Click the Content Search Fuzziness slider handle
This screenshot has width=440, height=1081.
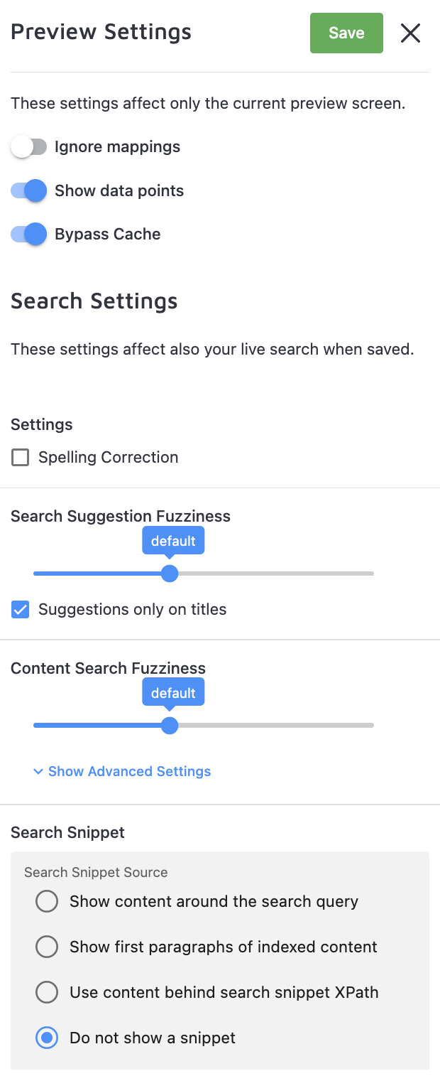pyautogui.click(x=169, y=726)
